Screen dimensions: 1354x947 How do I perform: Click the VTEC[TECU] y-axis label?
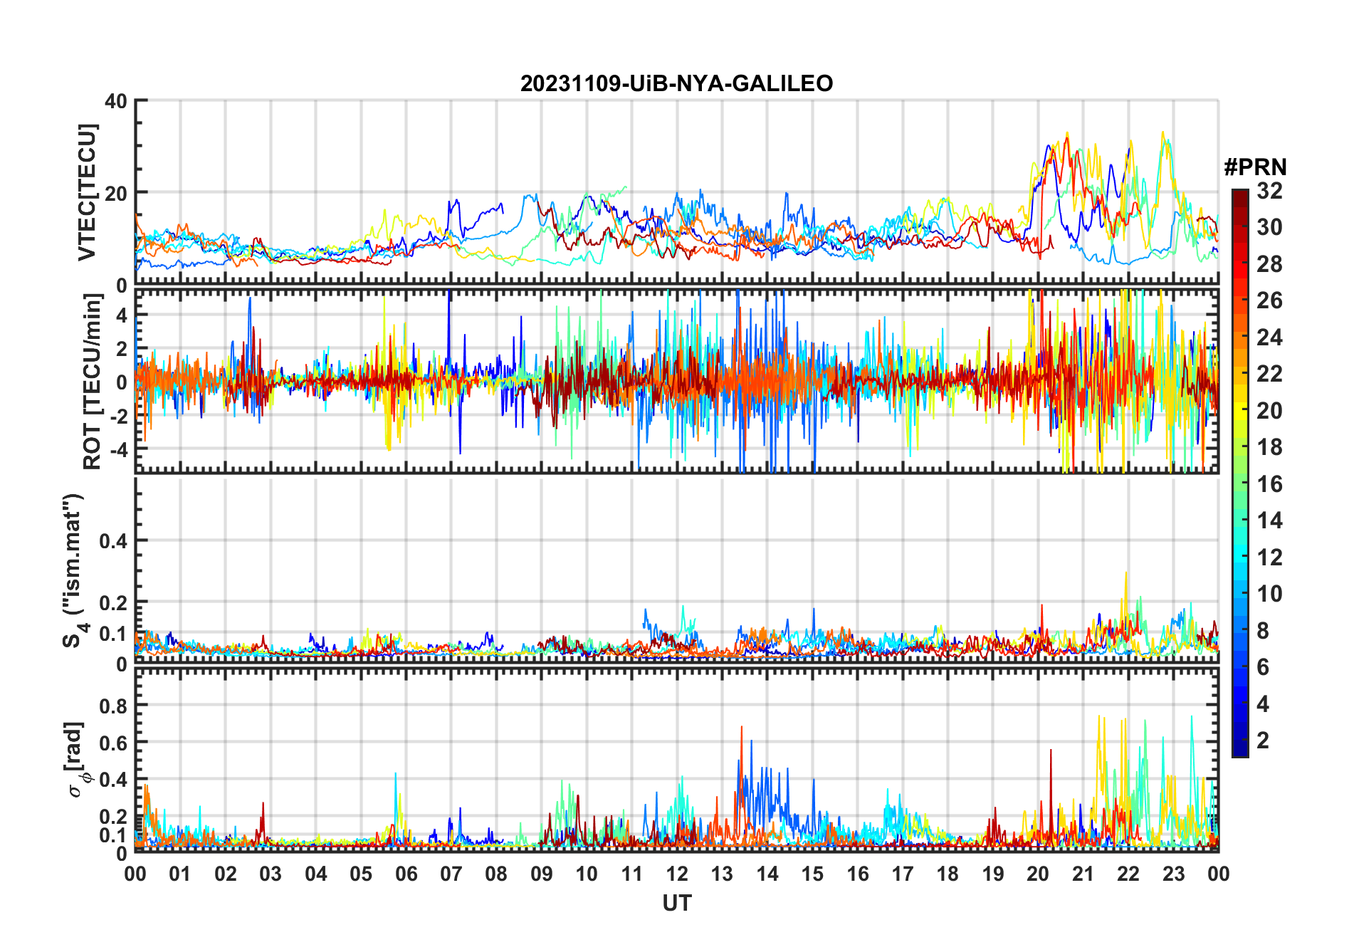coord(87,192)
